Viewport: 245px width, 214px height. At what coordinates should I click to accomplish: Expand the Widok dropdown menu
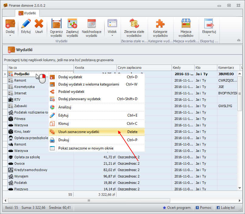click(x=112, y=35)
